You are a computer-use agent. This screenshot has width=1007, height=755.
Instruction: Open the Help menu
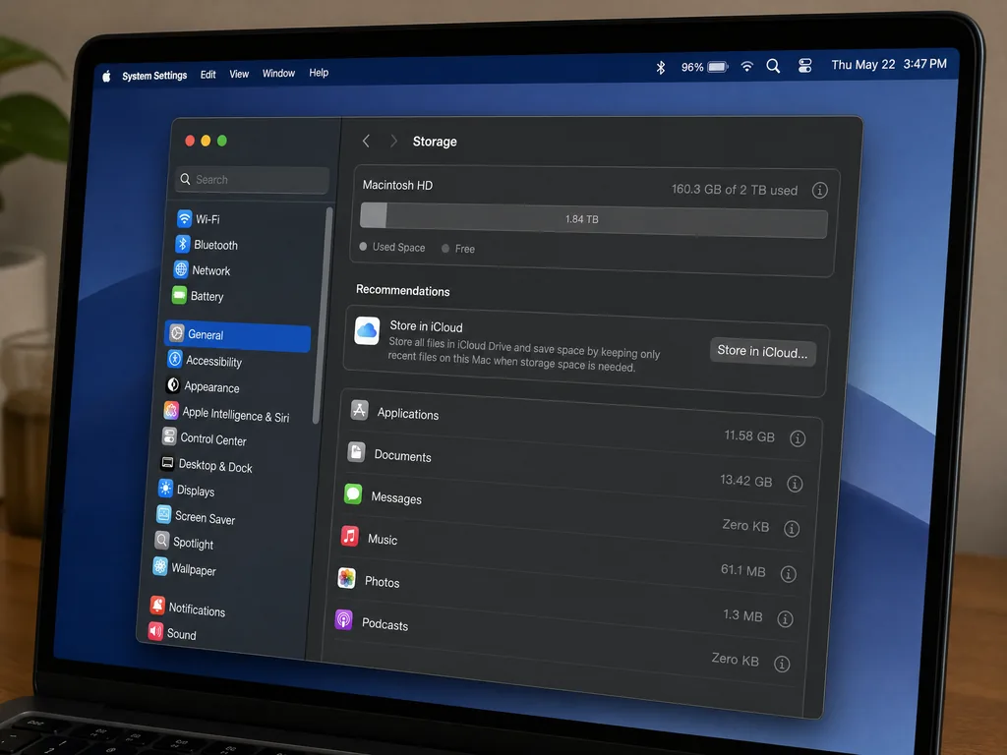(x=319, y=73)
